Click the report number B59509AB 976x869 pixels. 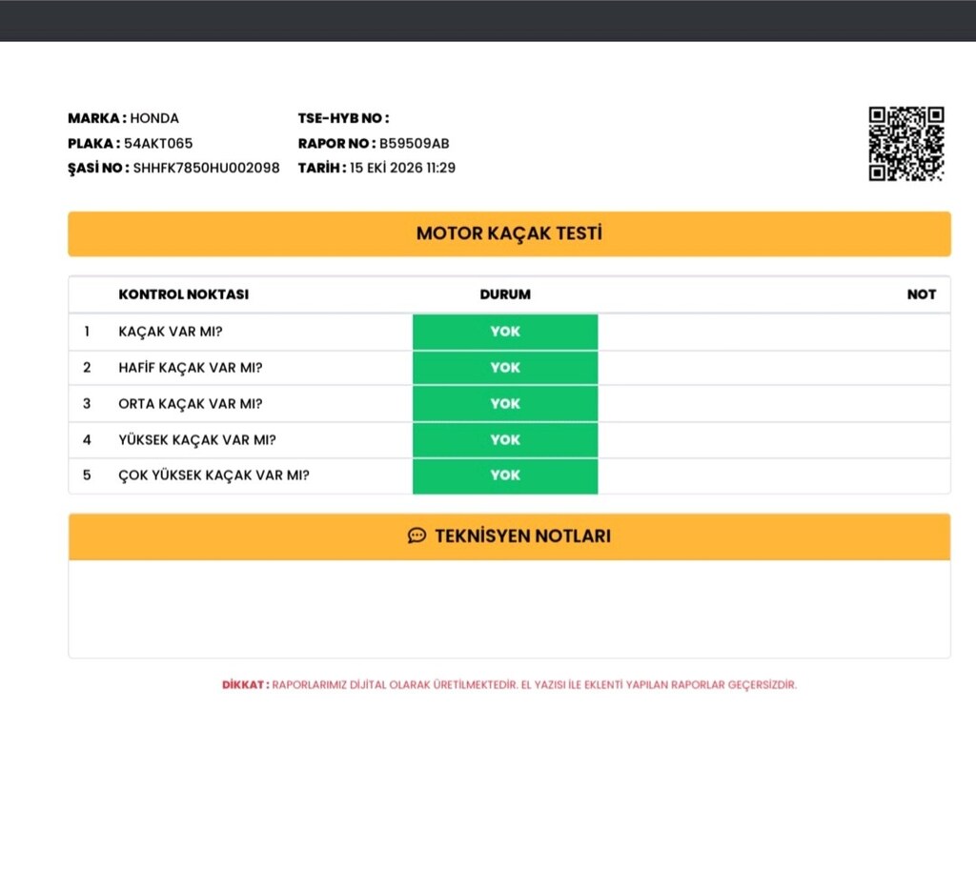(414, 143)
